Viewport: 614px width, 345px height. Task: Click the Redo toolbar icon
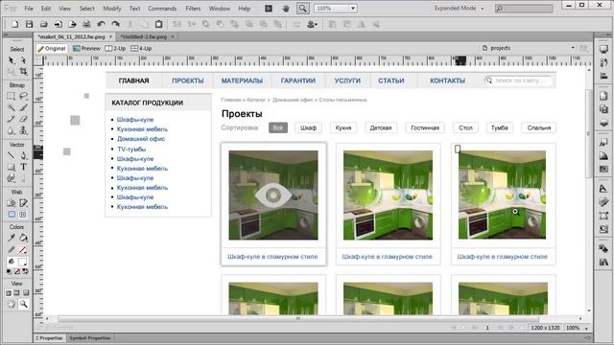115,24
